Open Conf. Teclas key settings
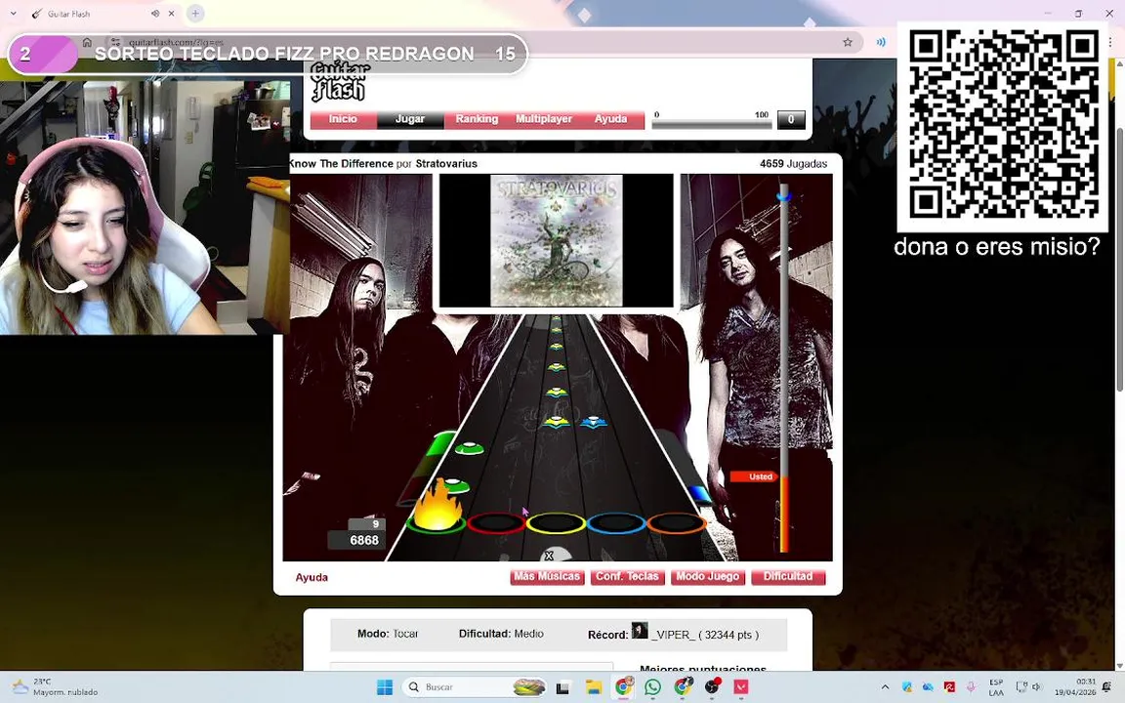 point(627,577)
